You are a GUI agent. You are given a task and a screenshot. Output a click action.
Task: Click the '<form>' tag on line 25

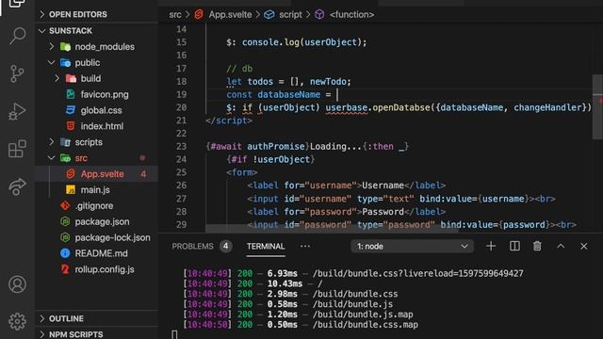tap(242, 172)
